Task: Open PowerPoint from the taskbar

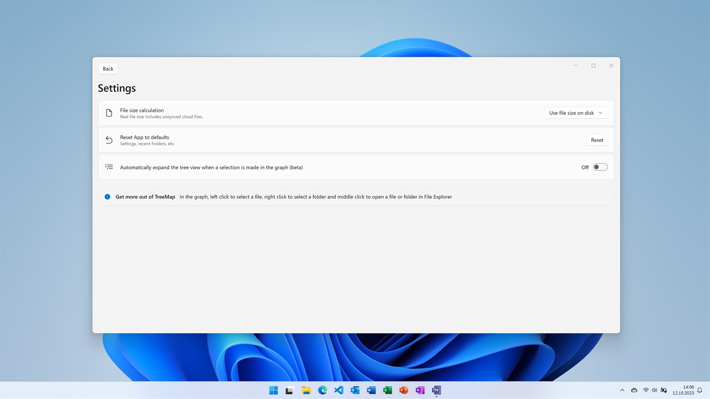Action: 403,390
